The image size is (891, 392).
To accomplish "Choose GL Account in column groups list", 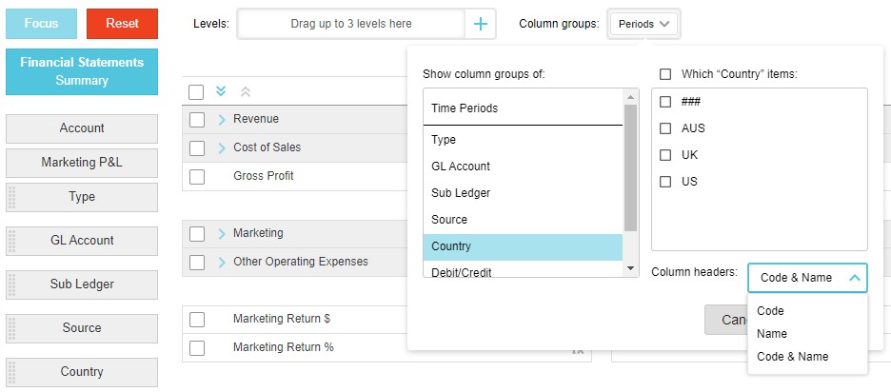I will point(461,167).
